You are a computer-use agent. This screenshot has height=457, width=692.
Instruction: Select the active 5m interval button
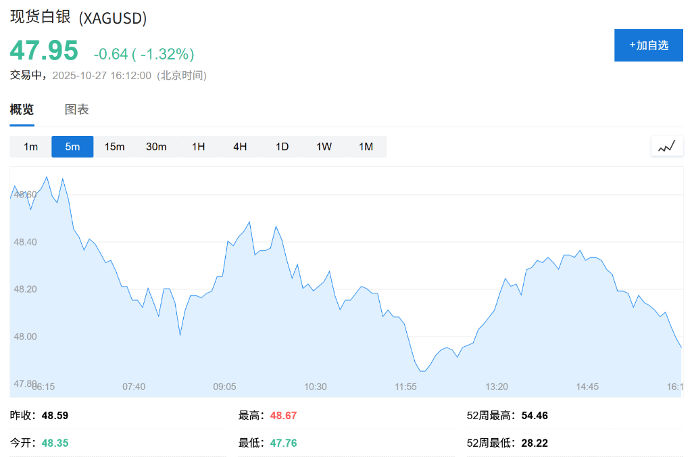click(72, 147)
